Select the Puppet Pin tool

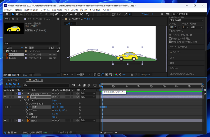coord(87,14)
